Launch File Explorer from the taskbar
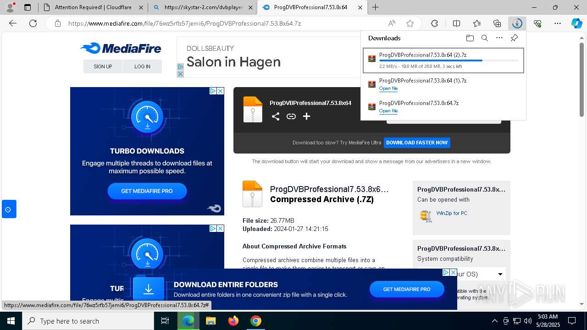Screen dimensions: 587x330 click(x=210, y=321)
